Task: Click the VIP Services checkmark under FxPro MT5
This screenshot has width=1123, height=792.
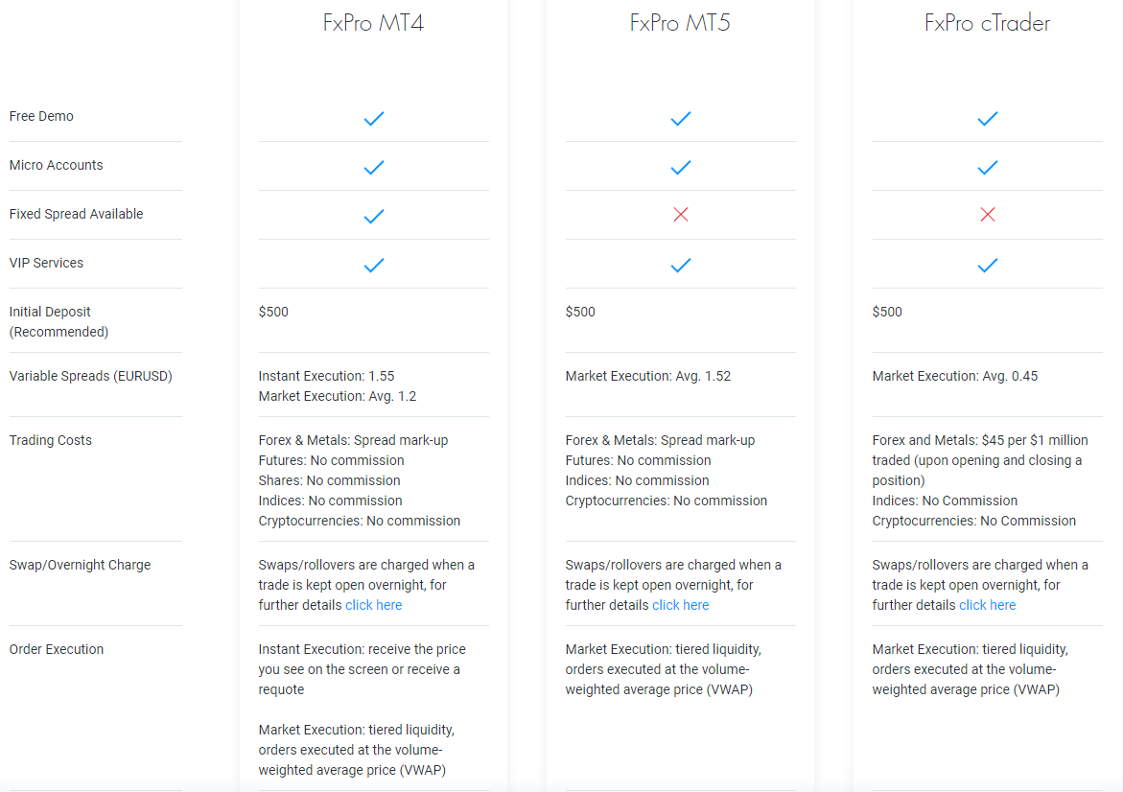Action: [680, 266]
